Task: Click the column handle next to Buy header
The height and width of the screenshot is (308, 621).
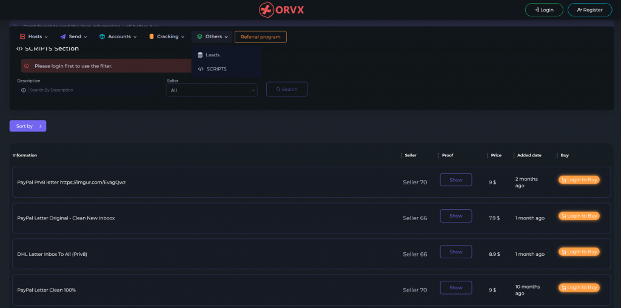Action: 557,155
